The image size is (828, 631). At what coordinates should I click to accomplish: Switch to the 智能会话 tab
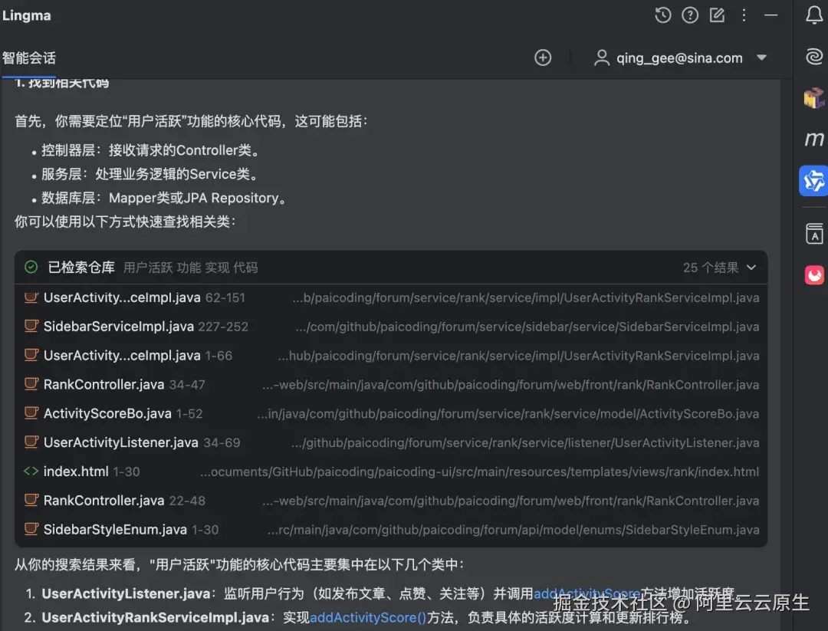click(x=29, y=58)
